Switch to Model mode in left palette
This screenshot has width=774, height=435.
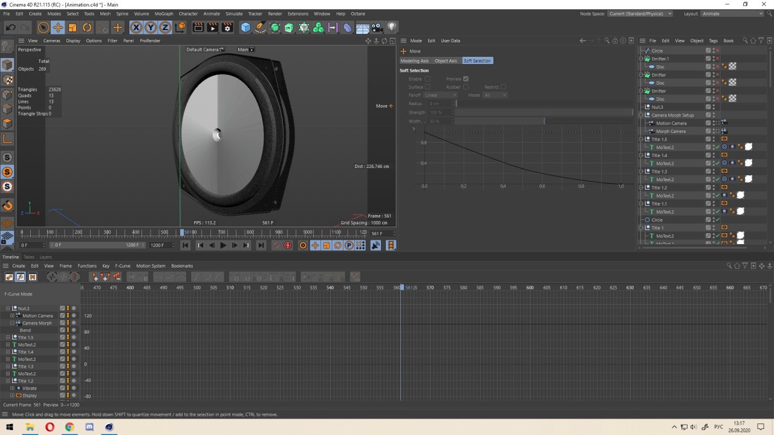7,65
